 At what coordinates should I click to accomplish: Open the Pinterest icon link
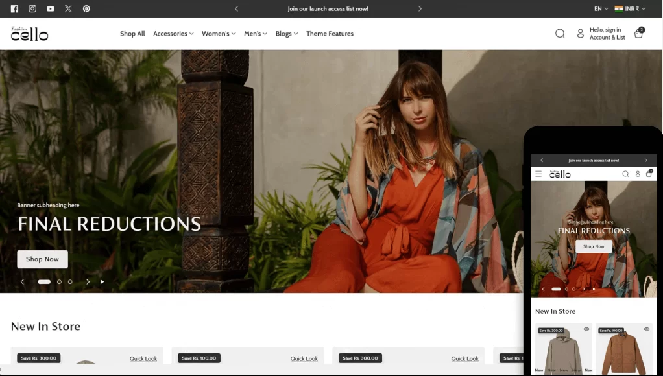click(86, 9)
